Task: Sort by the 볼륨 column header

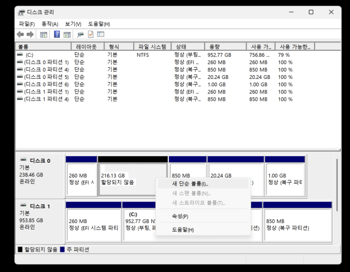Action: [43, 47]
